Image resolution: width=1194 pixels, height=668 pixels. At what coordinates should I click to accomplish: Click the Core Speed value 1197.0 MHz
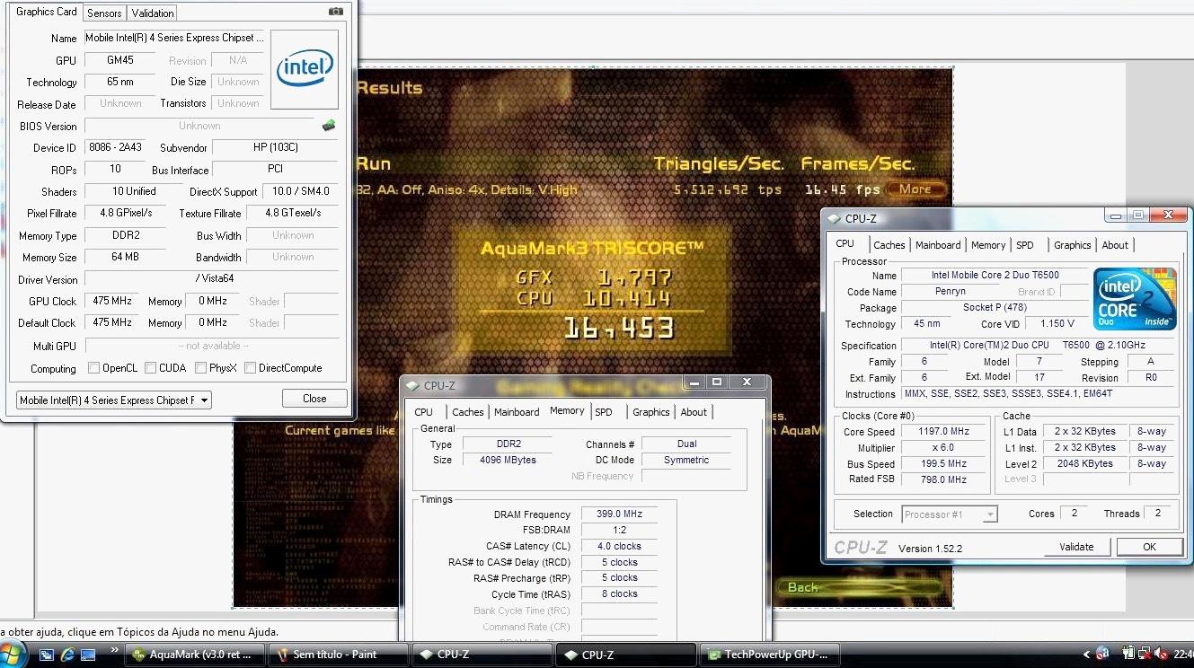click(x=943, y=432)
